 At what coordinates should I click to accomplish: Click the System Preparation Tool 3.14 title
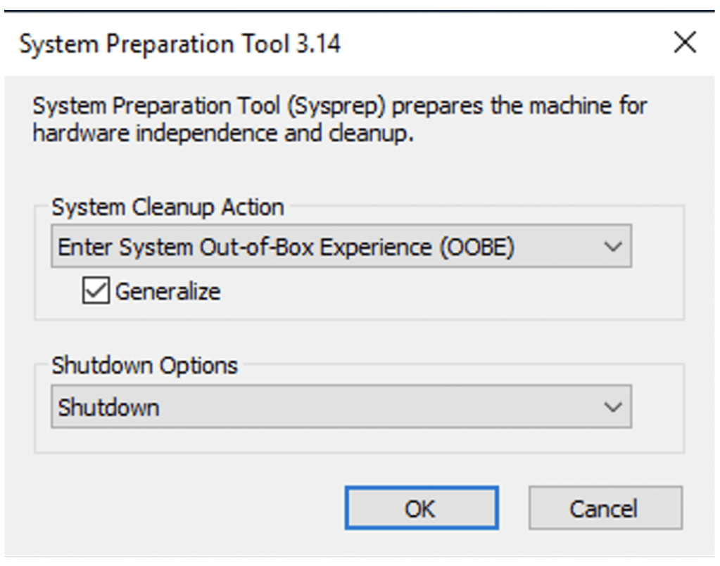pos(180,44)
